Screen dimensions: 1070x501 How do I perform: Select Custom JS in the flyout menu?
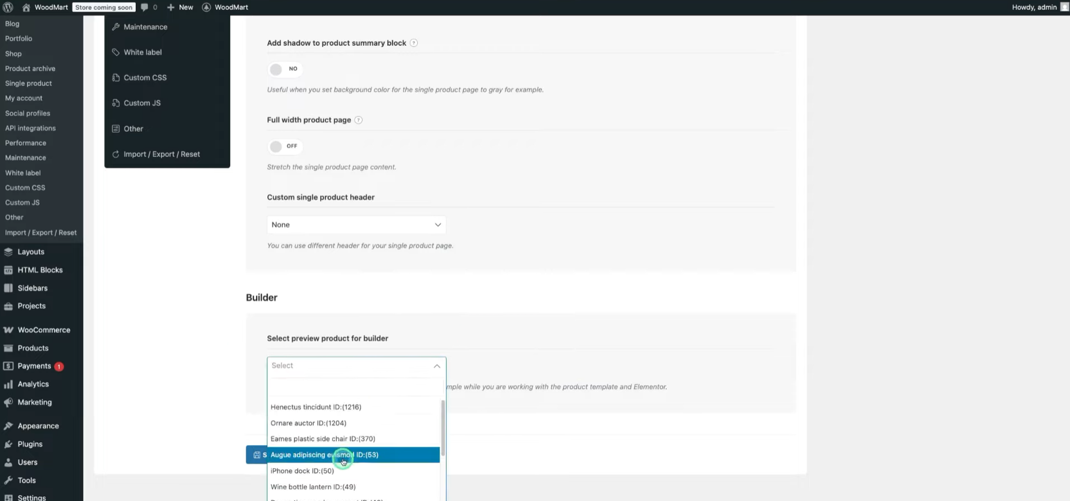pos(142,103)
